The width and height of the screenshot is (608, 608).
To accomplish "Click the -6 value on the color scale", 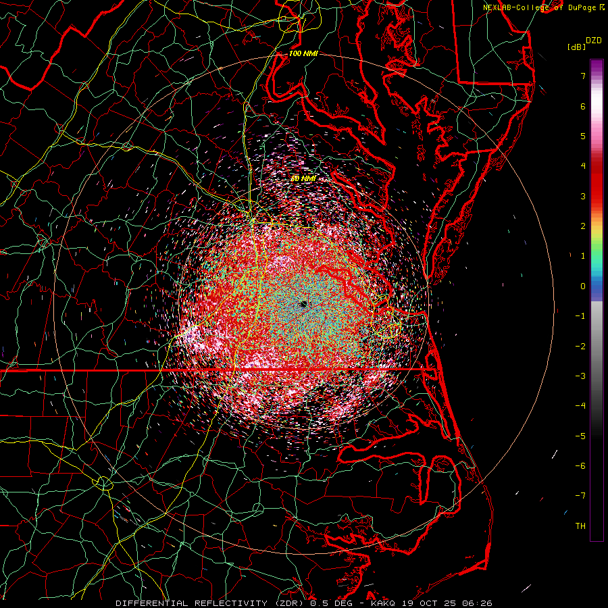I will point(580,465).
